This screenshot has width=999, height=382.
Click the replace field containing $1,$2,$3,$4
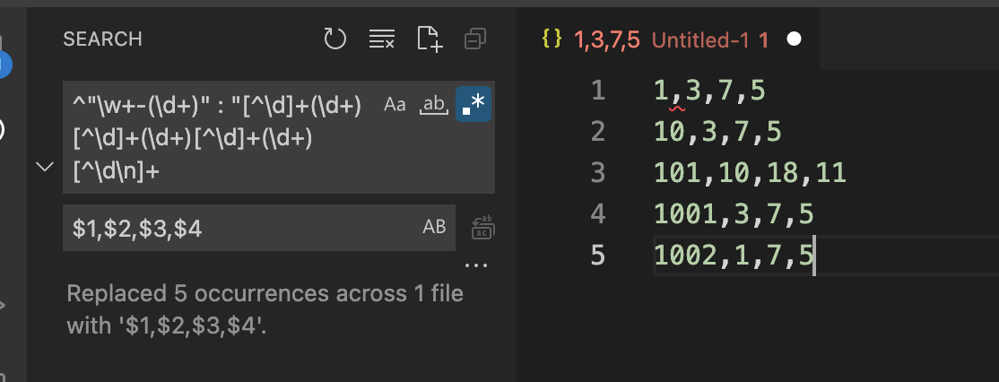tap(242, 228)
